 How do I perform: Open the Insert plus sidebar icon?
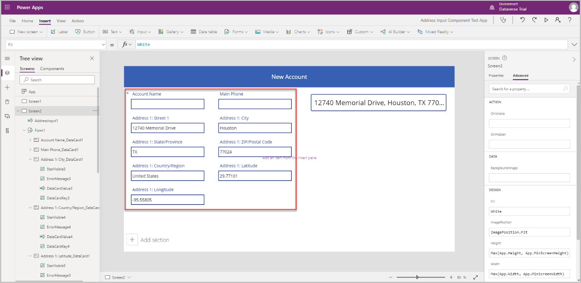tap(7, 87)
